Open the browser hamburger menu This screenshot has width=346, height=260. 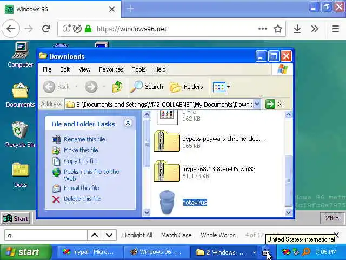coord(335,29)
